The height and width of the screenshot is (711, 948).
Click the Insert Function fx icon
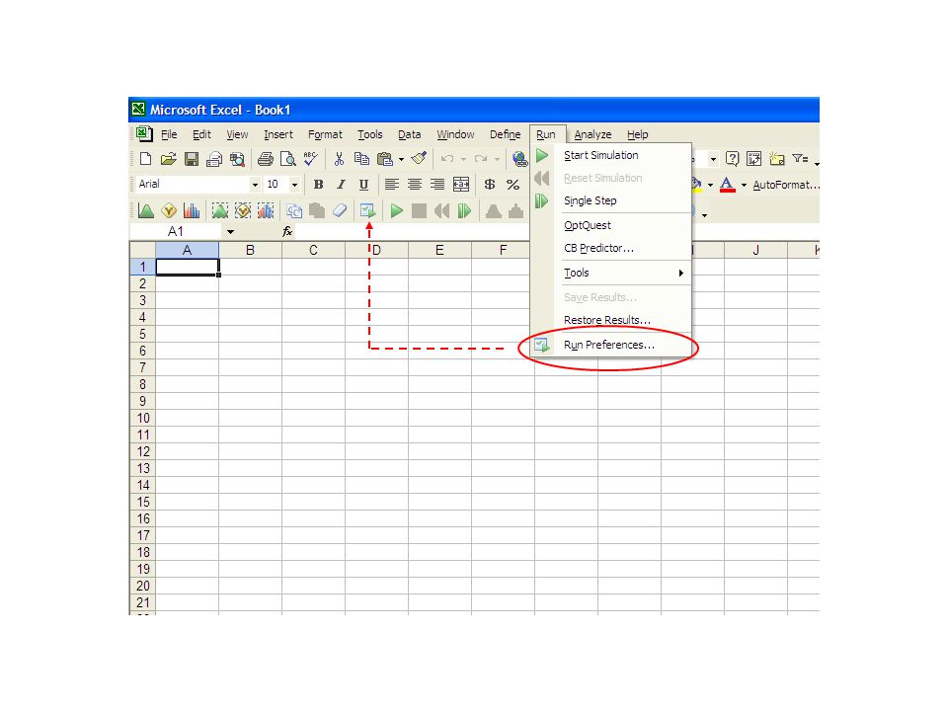point(287,231)
